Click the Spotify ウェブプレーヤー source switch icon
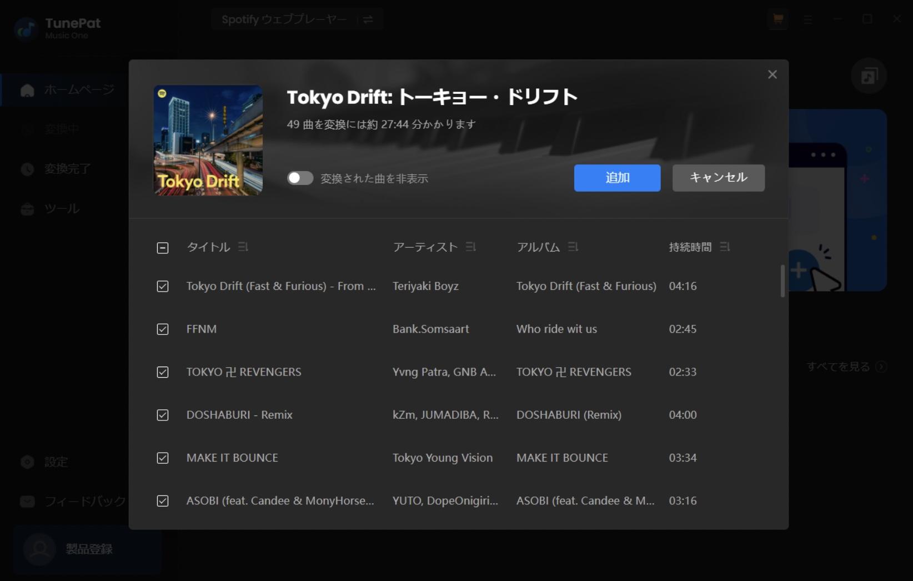This screenshot has width=913, height=581. point(368,19)
